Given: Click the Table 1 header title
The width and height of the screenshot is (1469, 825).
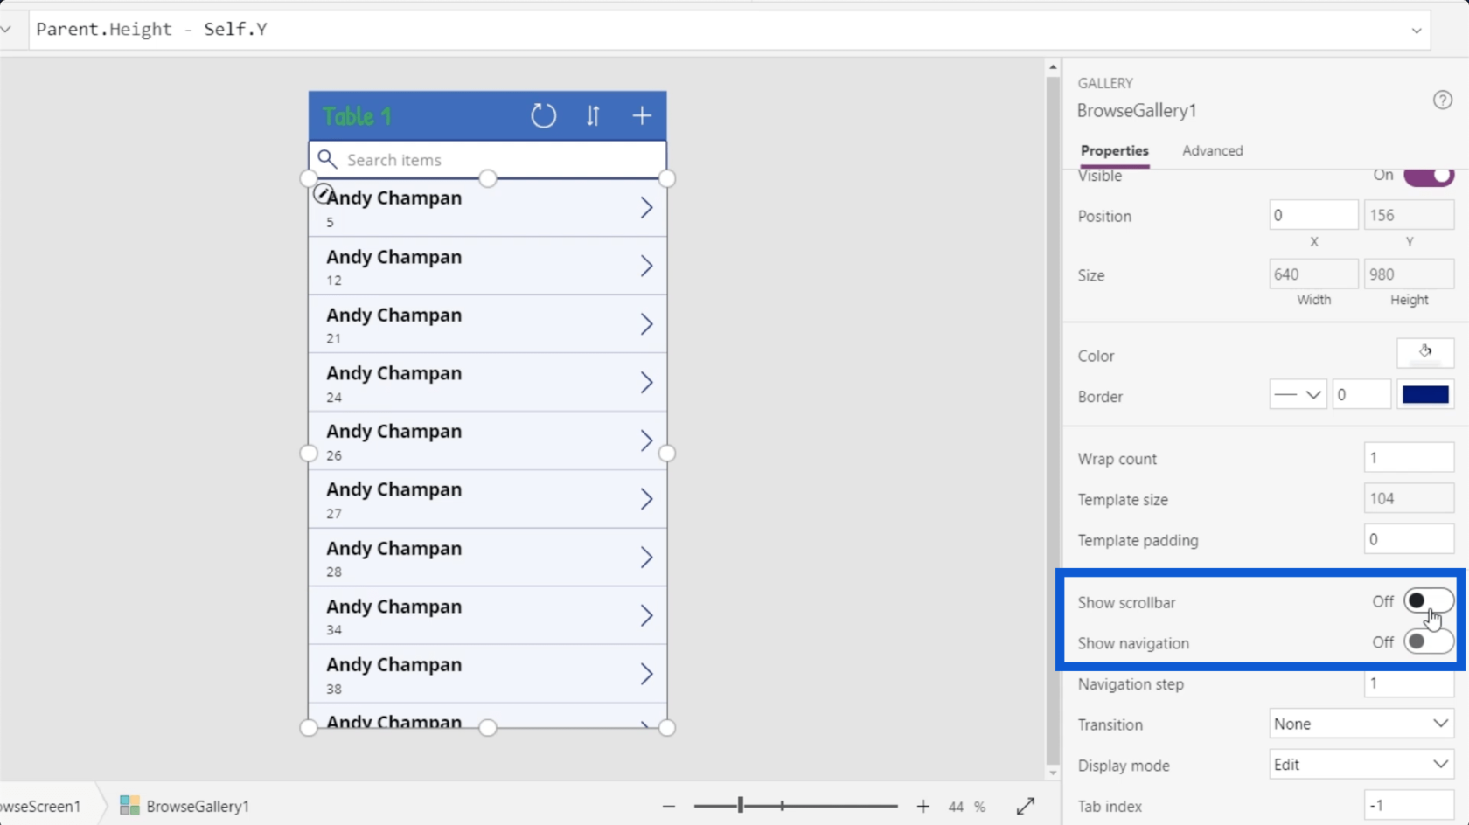Looking at the screenshot, I should (357, 116).
